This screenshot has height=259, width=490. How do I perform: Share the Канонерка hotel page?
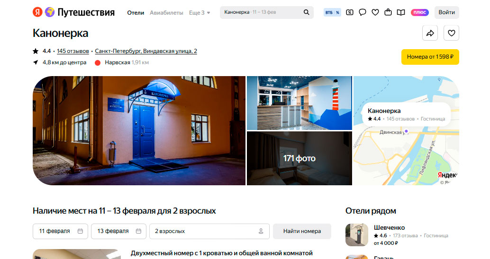430,33
